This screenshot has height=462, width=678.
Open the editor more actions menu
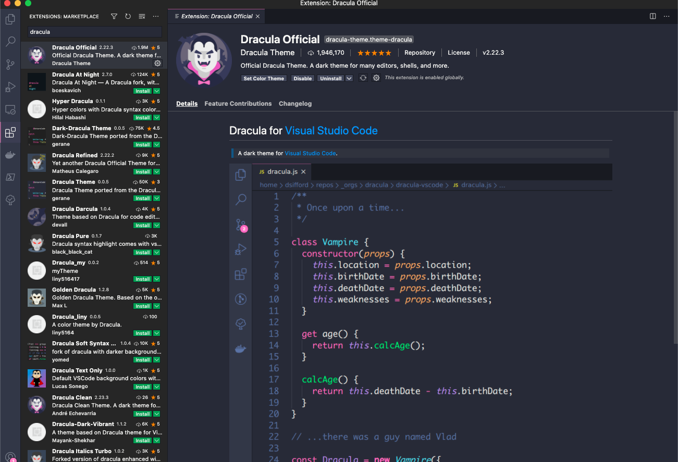pos(667,16)
